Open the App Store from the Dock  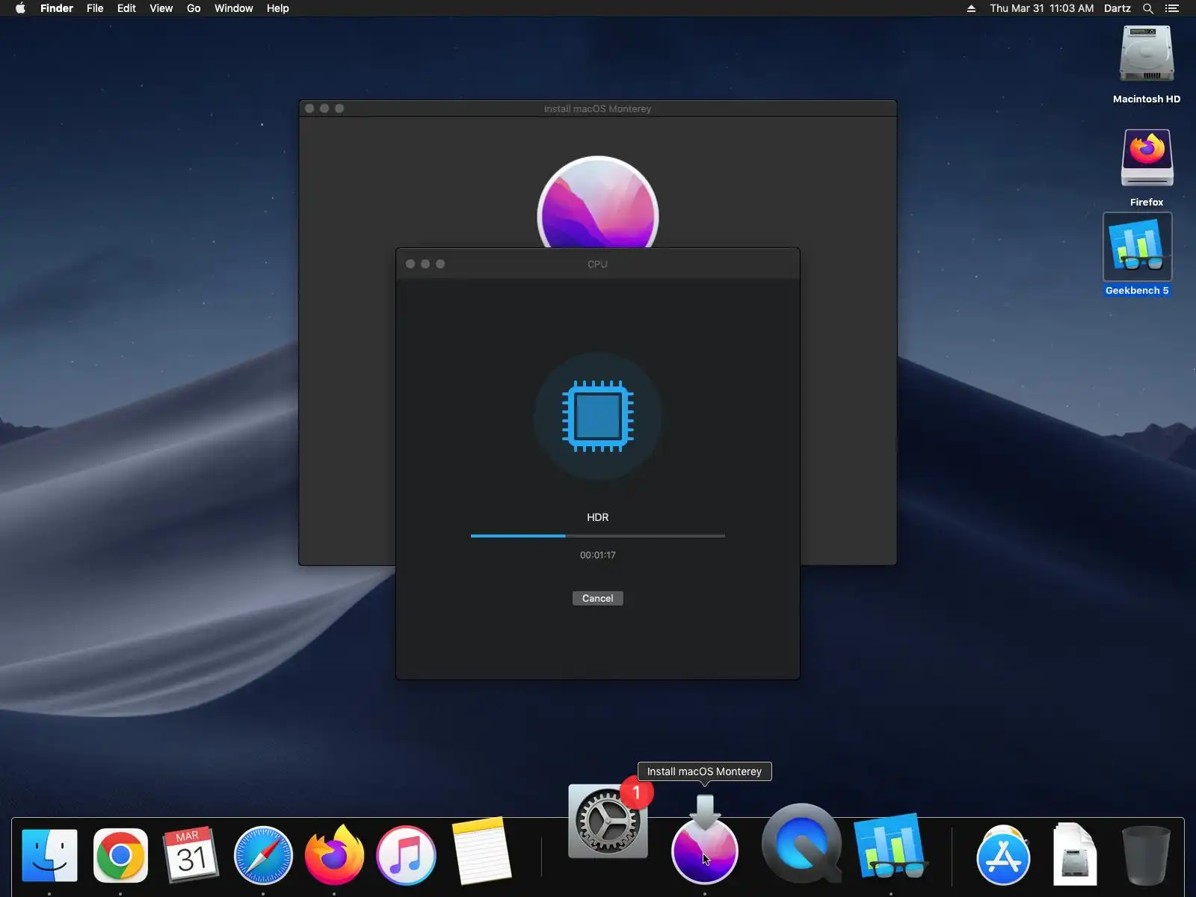pos(1003,855)
